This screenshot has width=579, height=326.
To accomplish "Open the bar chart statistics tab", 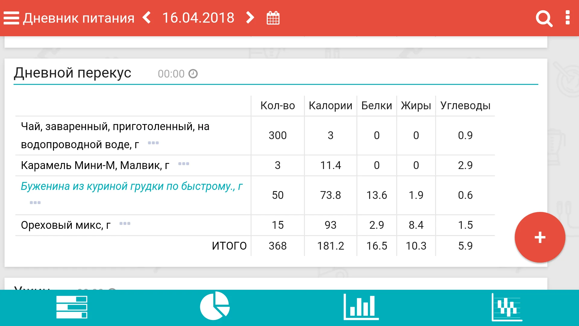I will pyautogui.click(x=361, y=307).
